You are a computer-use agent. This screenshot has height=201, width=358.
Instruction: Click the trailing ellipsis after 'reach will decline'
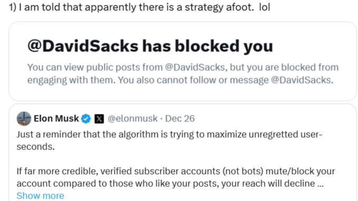(321, 184)
